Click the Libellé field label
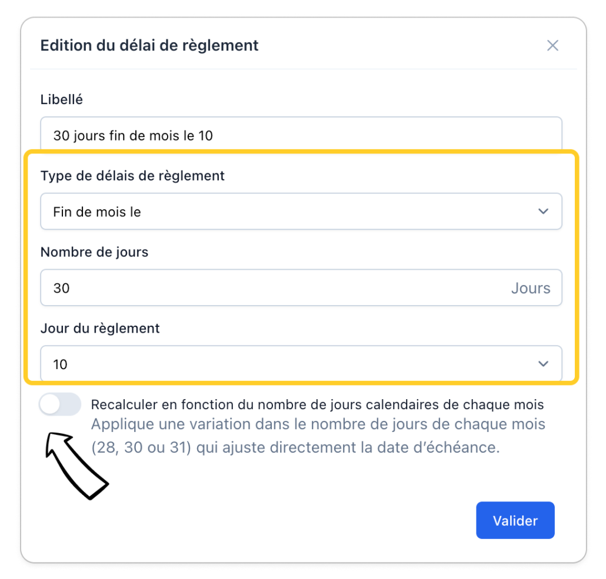Screen dimensions: 606x579 pos(61,100)
